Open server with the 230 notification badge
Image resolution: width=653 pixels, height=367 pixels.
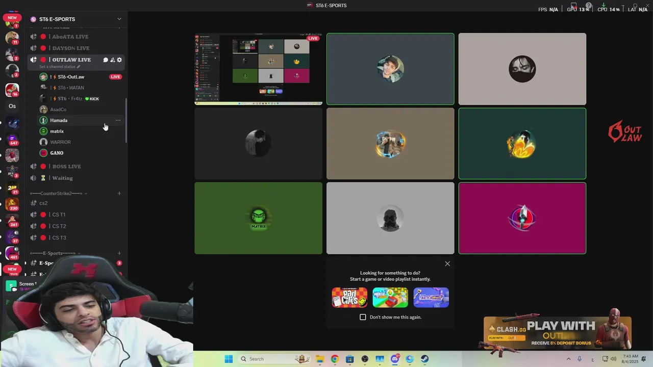(x=12, y=204)
